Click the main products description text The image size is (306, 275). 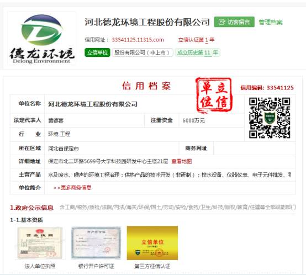tap(170, 174)
